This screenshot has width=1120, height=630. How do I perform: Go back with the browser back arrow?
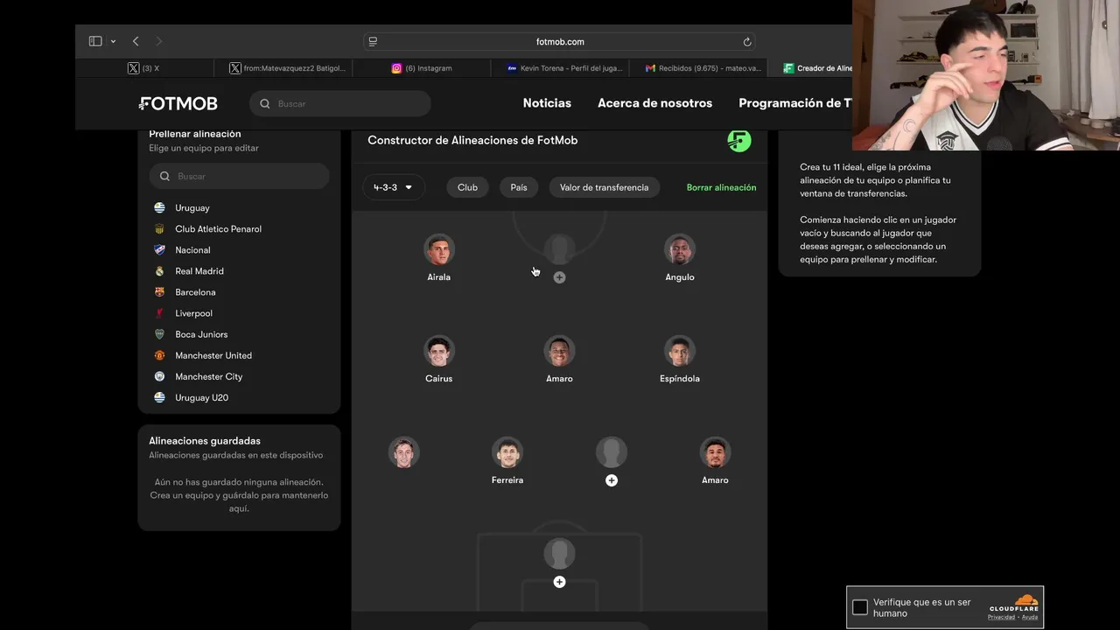coord(136,41)
